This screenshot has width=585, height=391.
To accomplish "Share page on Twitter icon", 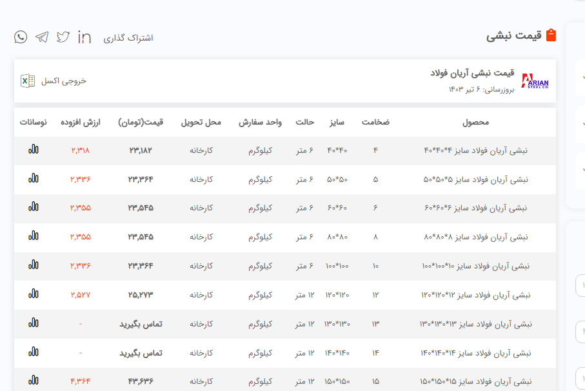I will point(63,37).
